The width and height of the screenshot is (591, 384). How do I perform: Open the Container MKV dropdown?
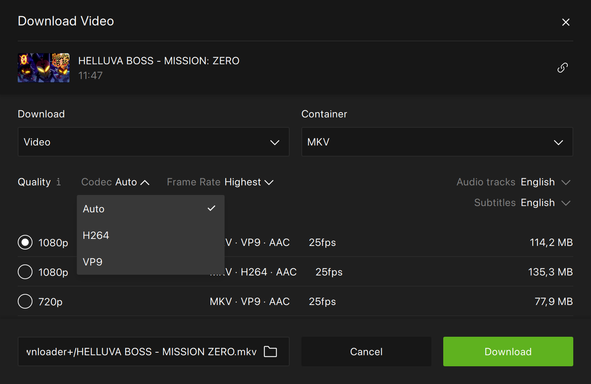(437, 142)
